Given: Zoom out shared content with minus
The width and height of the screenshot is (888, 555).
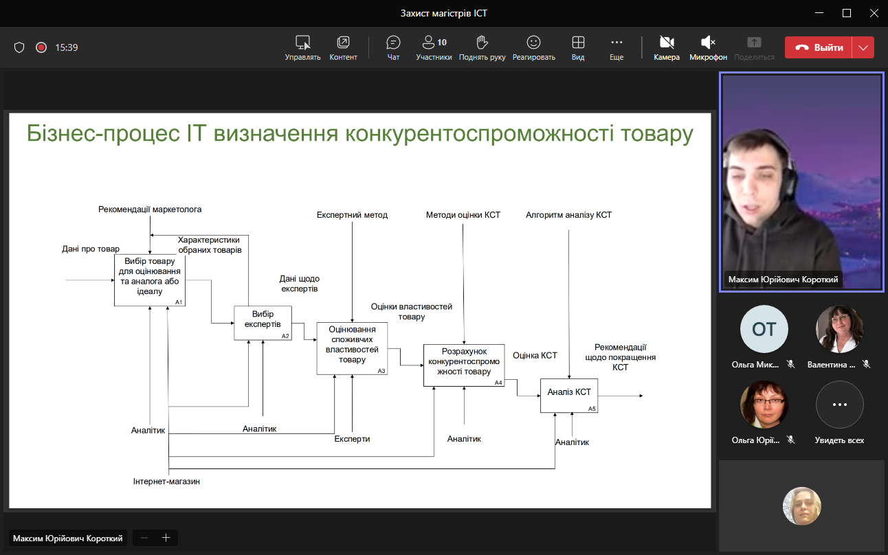Looking at the screenshot, I should [x=144, y=538].
